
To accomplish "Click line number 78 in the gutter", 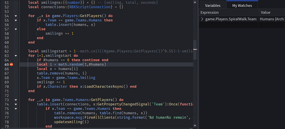I will (x=7, y=122).
